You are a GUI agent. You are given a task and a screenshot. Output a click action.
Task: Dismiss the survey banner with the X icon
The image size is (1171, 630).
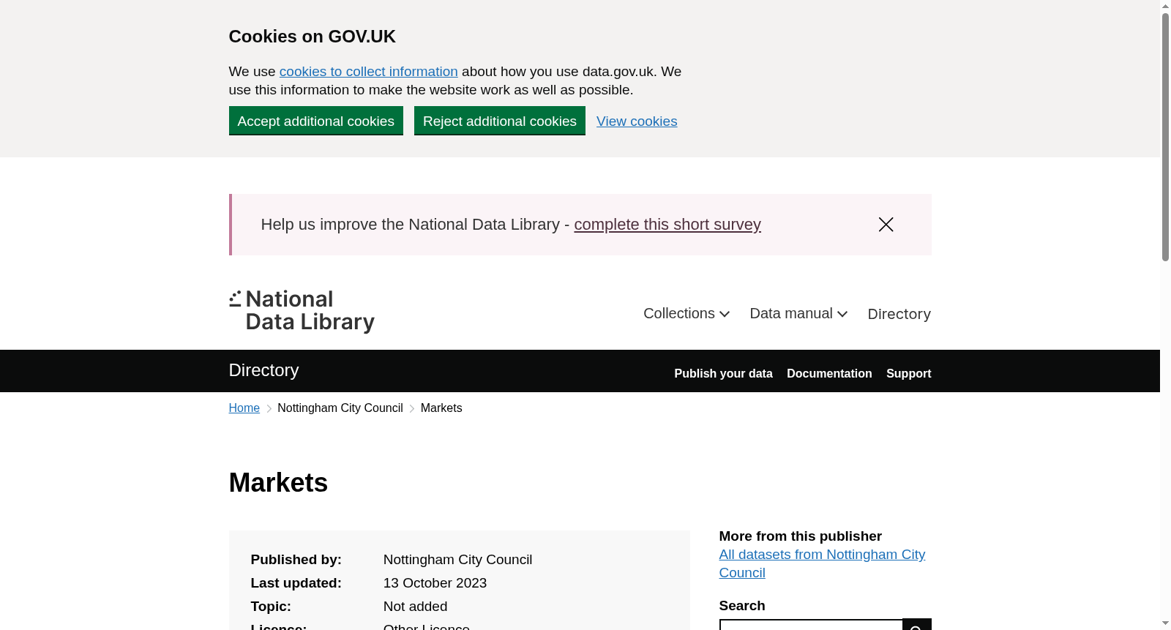[x=886, y=225]
